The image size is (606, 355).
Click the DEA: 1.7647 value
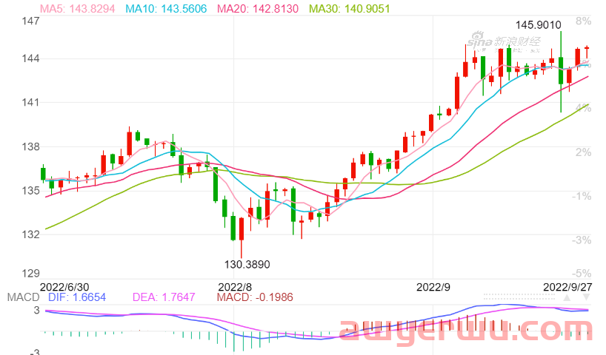[164, 297]
